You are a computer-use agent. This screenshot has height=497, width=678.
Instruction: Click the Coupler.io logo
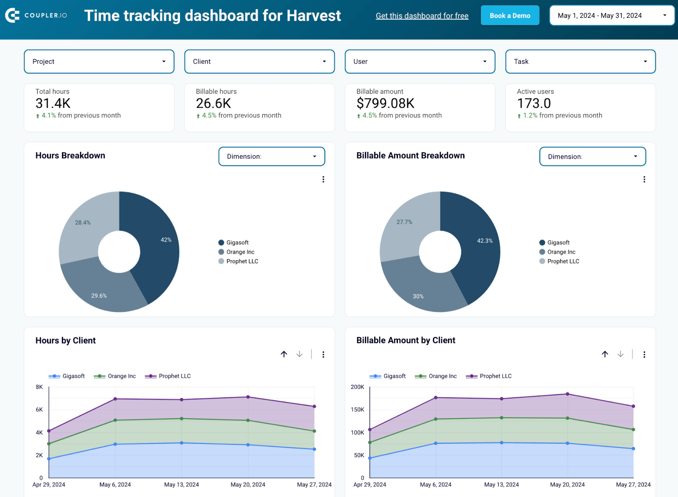coord(36,15)
